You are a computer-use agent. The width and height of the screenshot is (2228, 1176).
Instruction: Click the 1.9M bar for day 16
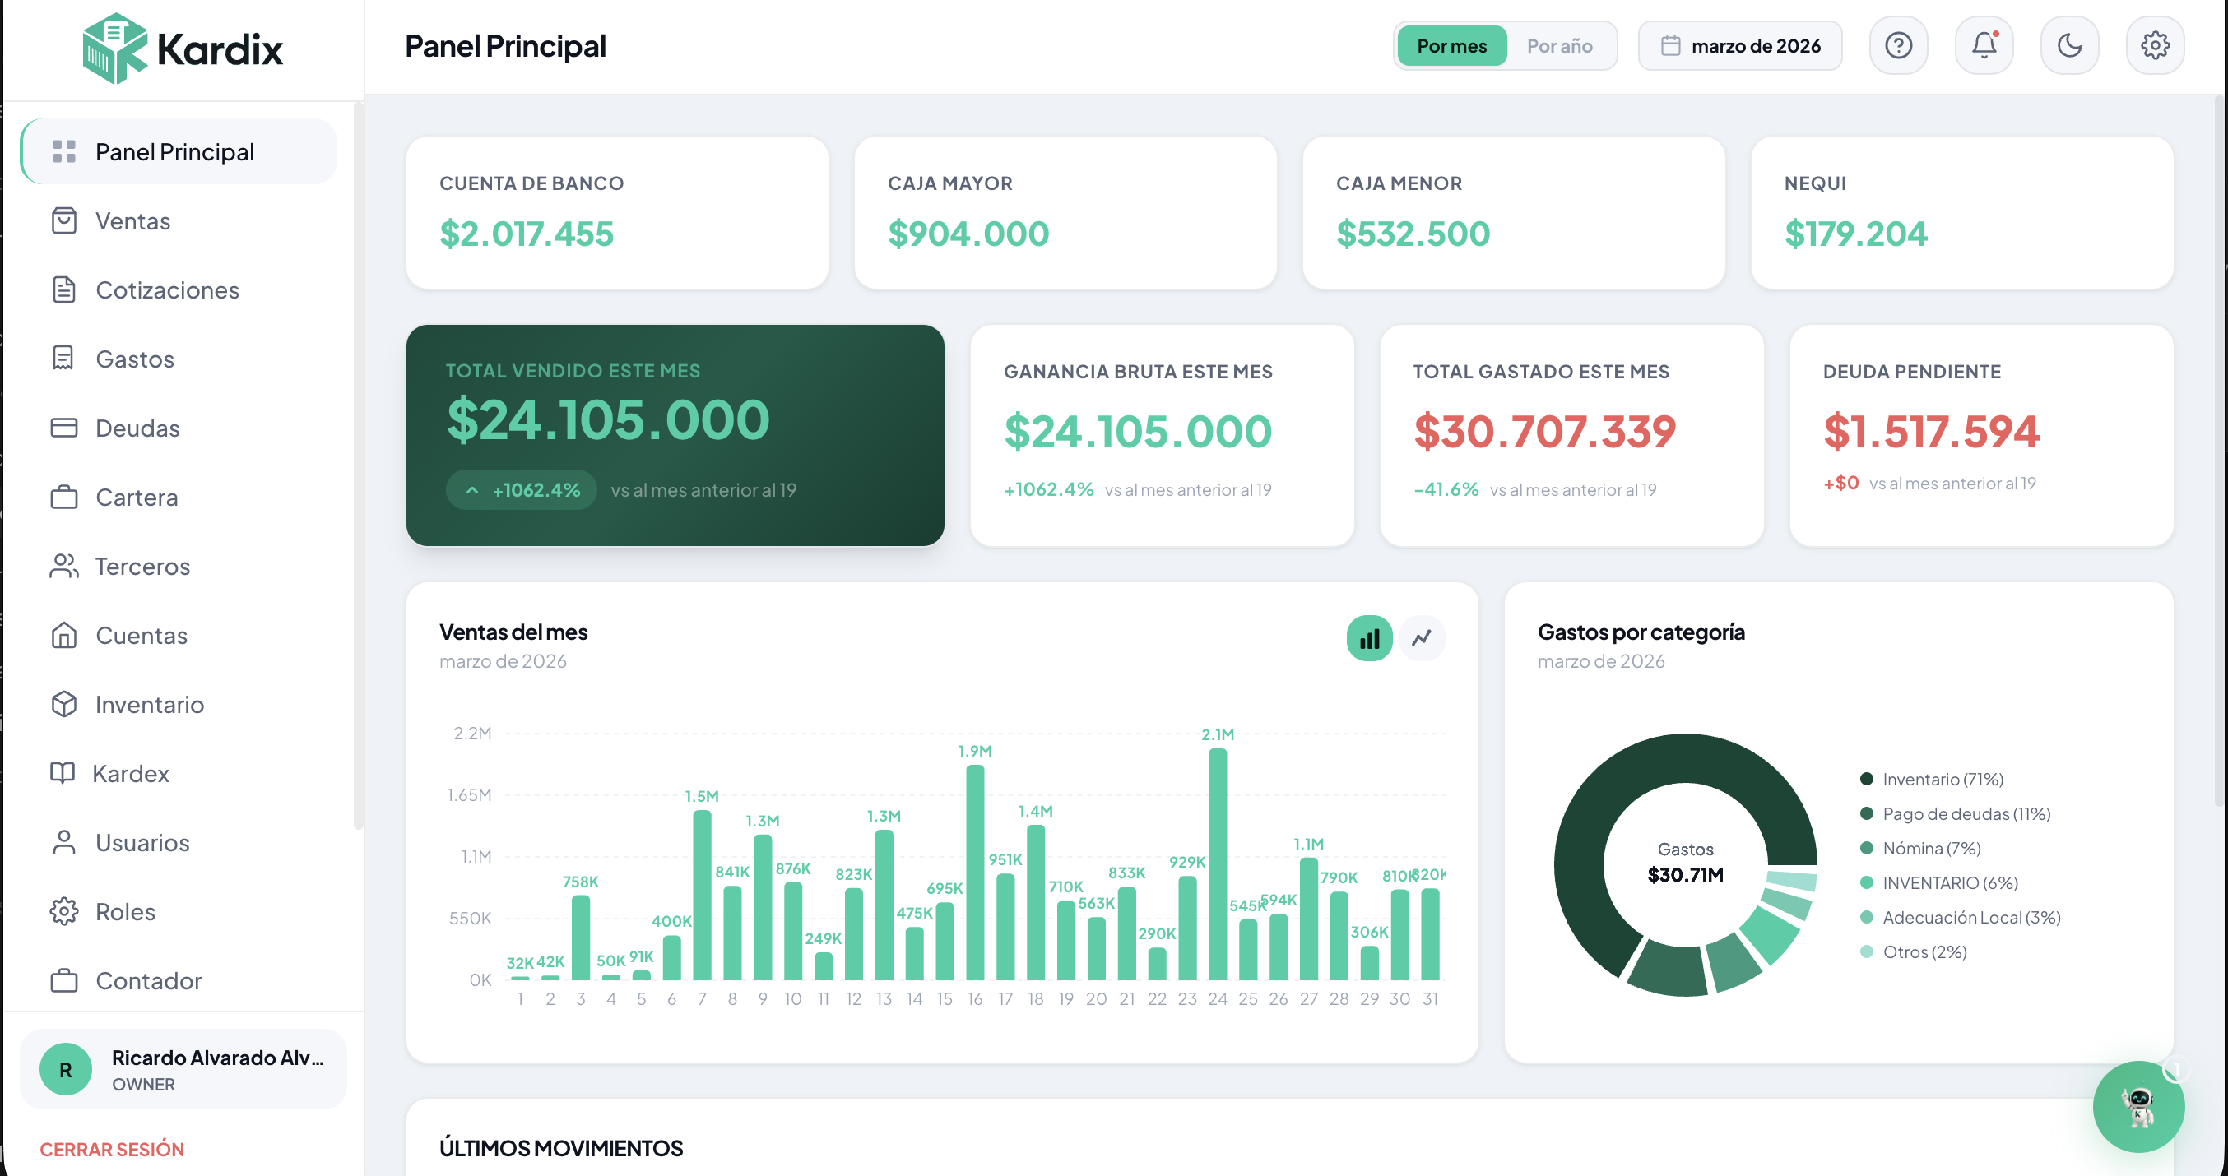click(975, 873)
